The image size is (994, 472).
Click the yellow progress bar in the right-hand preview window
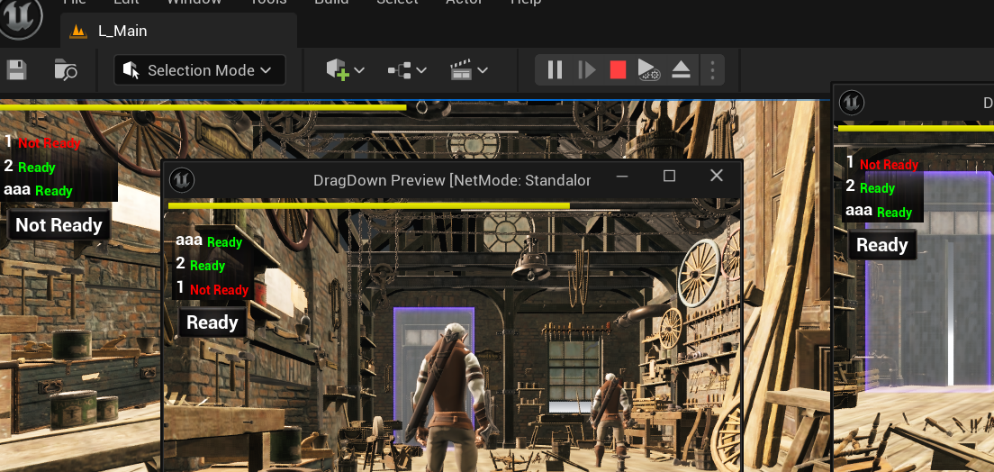point(916,128)
